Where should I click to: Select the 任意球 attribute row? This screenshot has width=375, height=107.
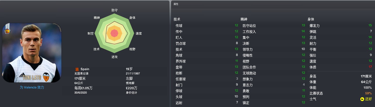click(x=206, y=79)
